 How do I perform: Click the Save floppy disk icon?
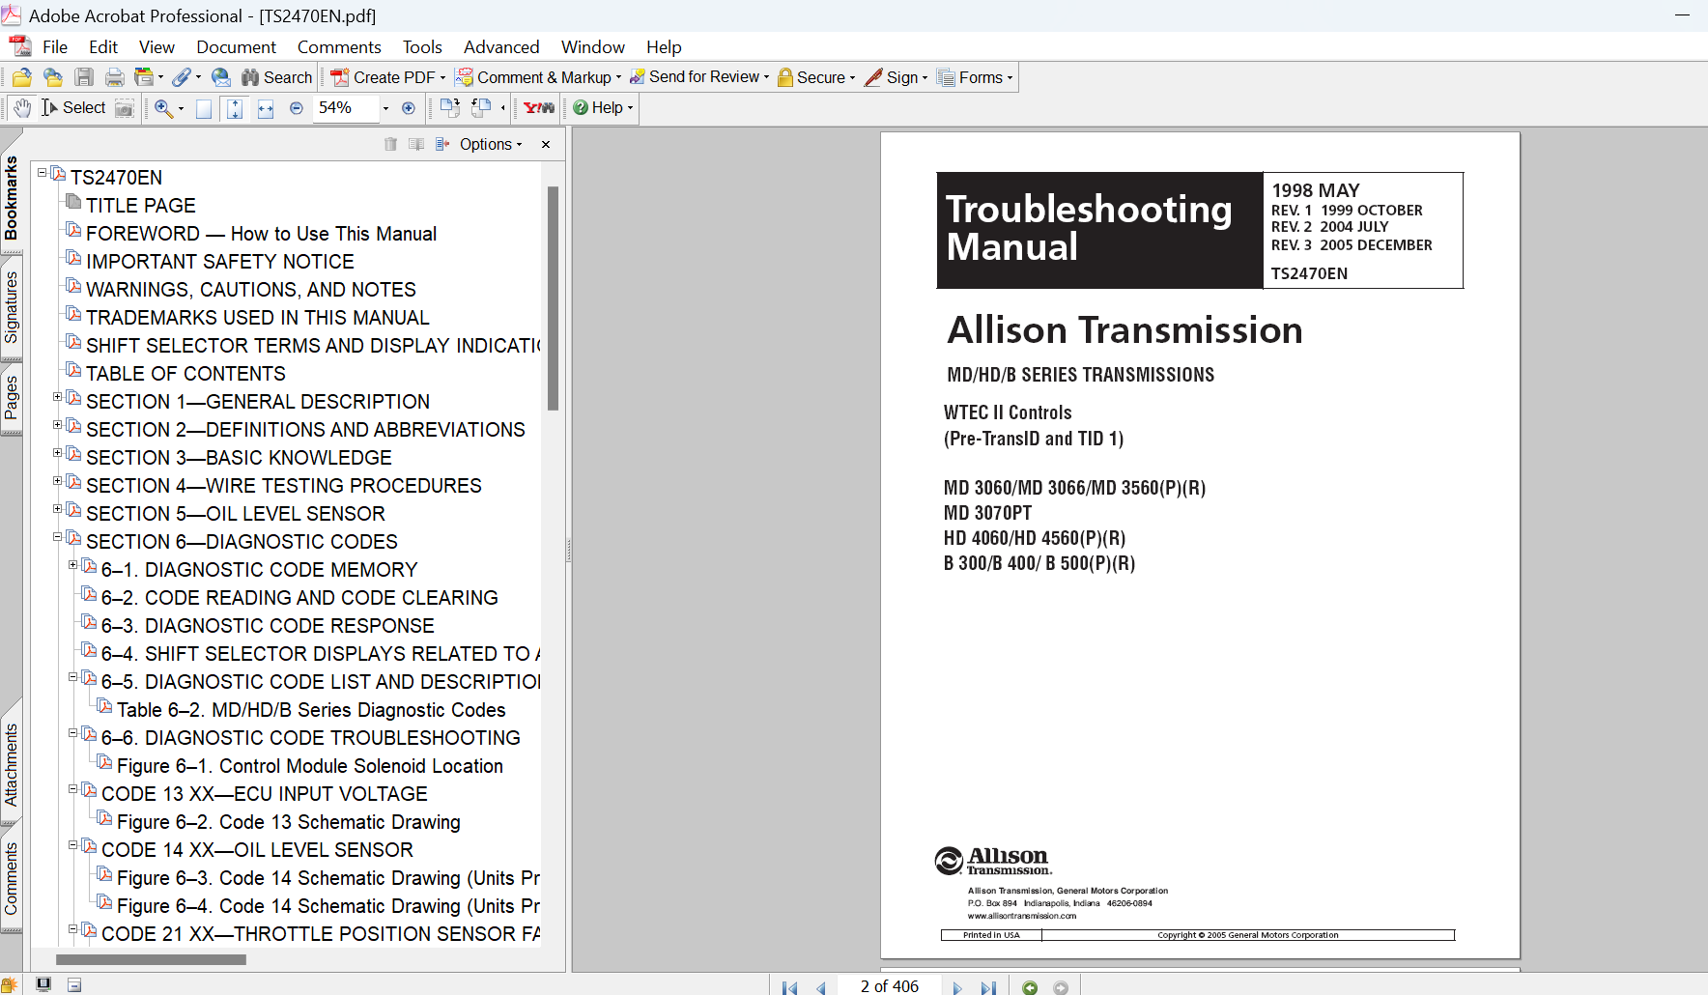click(84, 77)
